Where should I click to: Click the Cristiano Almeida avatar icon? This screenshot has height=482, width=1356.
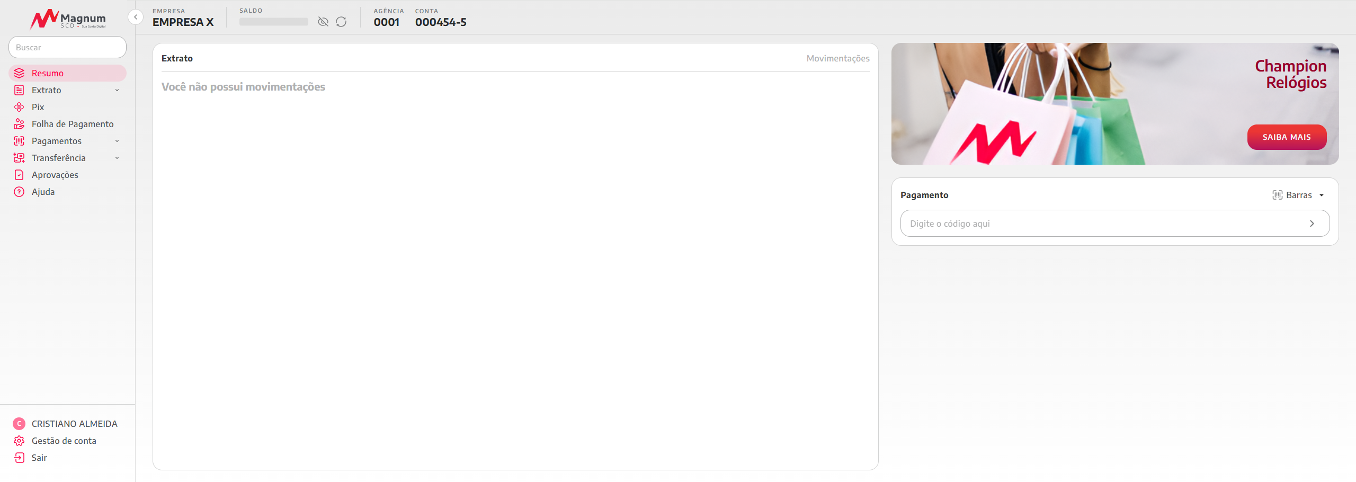(x=19, y=424)
